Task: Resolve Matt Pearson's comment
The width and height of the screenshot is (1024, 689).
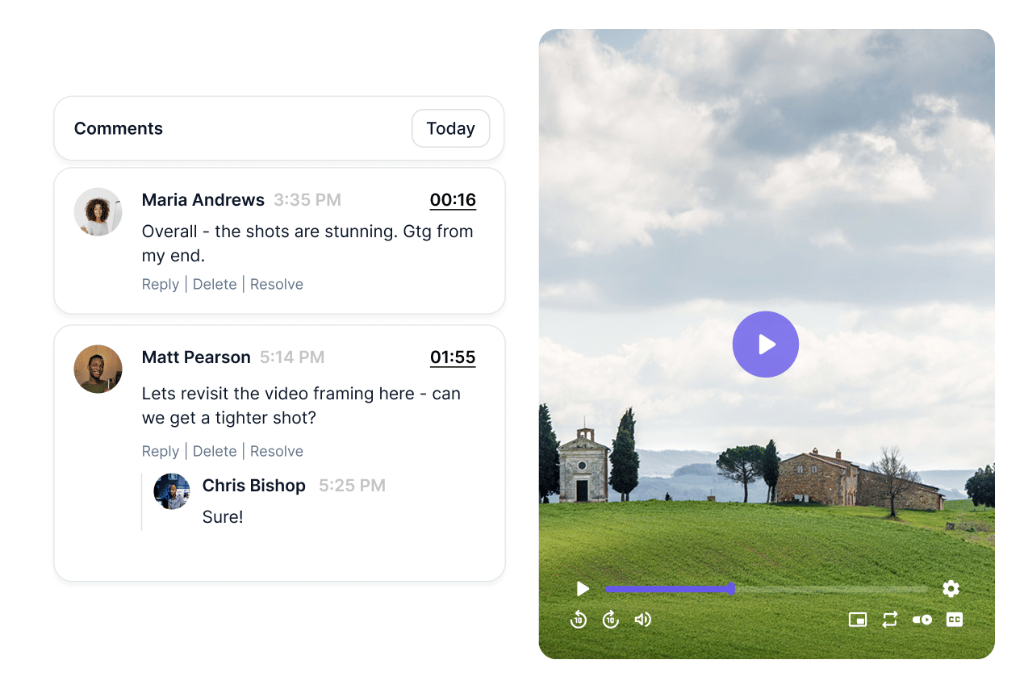Action: tap(277, 451)
